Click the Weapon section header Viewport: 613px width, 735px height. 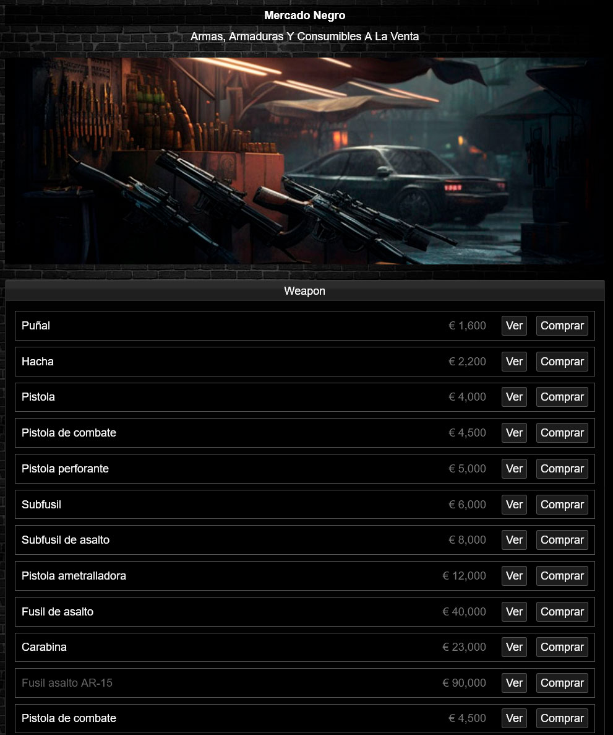[x=305, y=291]
